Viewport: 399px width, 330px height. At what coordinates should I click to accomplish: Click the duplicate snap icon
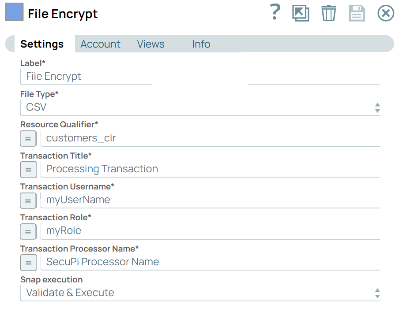(x=301, y=13)
